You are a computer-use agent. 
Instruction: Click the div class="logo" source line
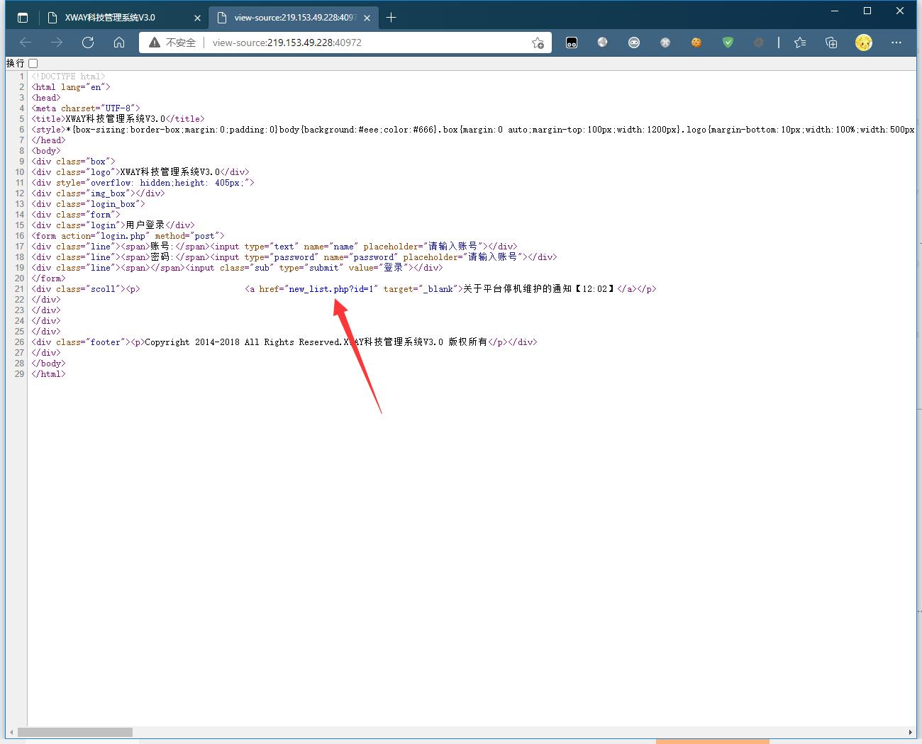(140, 172)
